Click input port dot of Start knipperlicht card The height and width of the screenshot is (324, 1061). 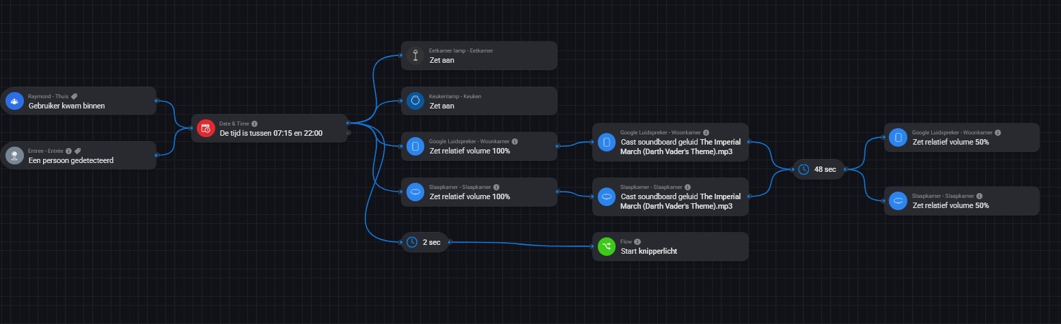(x=593, y=246)
